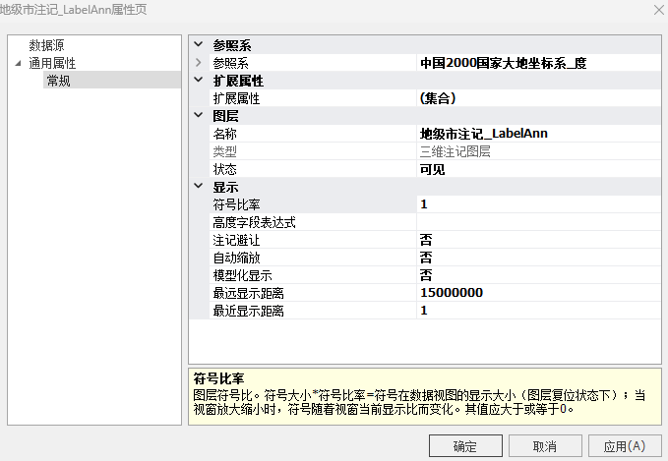Edit the 最远显示距离 value 15000000
This screenshot has width=668, height=461.
[536, 293]
